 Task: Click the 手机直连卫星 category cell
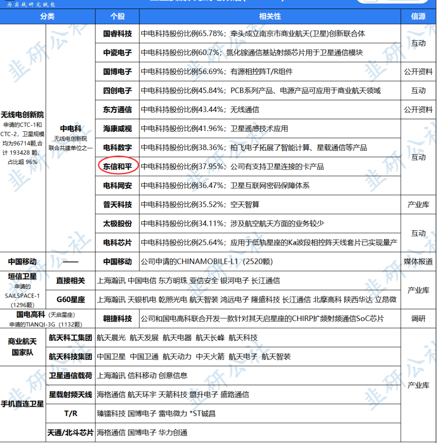pos(23,404)
